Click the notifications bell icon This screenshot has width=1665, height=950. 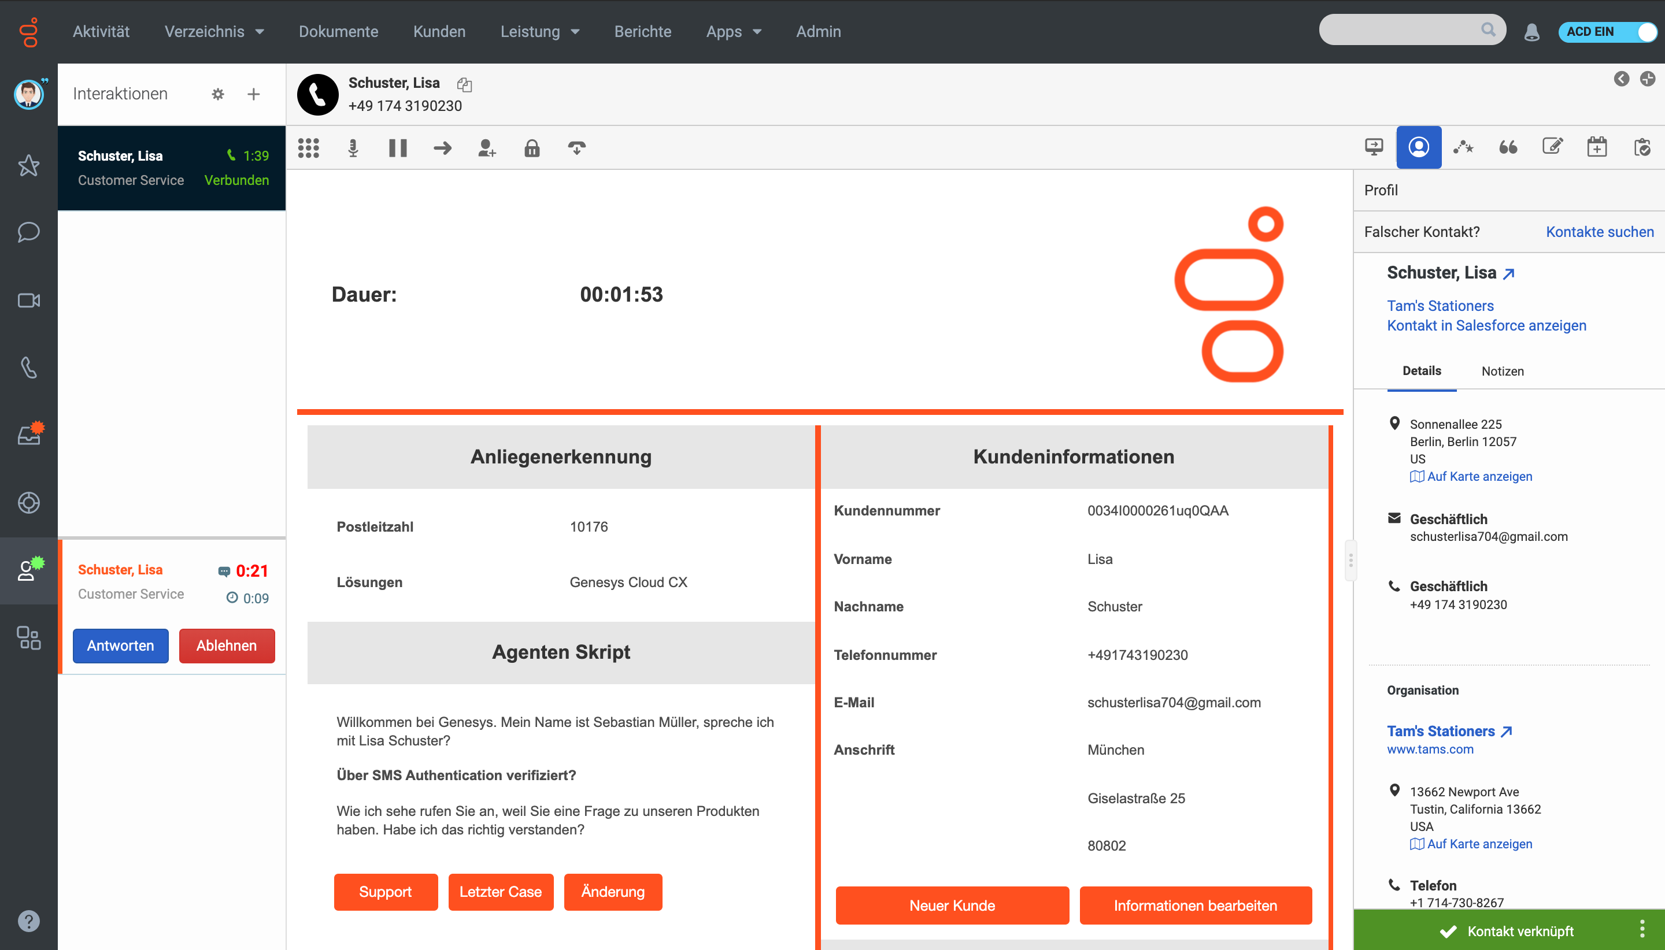pyautogui.click(x=1531, y=31)
